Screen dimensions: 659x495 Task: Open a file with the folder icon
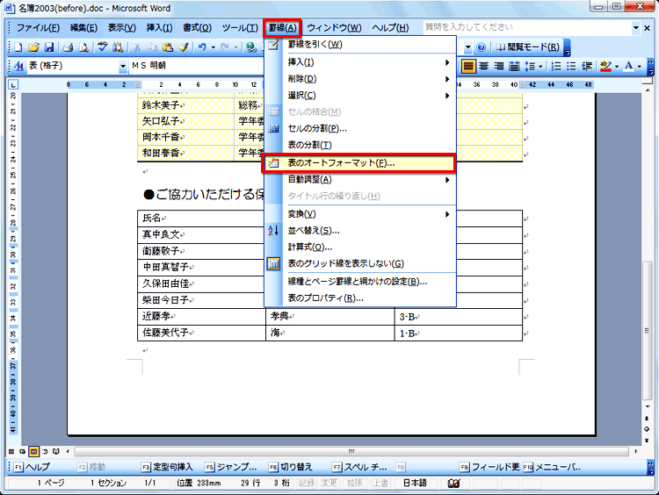coord(33,47)
